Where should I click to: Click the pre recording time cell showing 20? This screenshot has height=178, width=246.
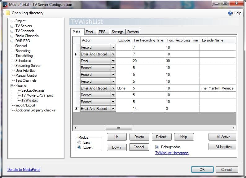click(148, 61)
